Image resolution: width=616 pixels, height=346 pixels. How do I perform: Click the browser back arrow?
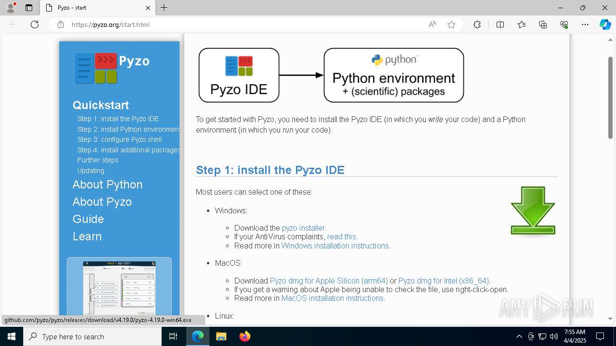tap(13, 25)
